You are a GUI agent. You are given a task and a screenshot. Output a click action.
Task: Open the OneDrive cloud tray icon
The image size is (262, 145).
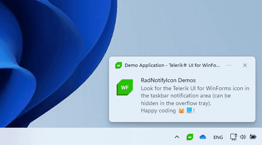point(203,137)
